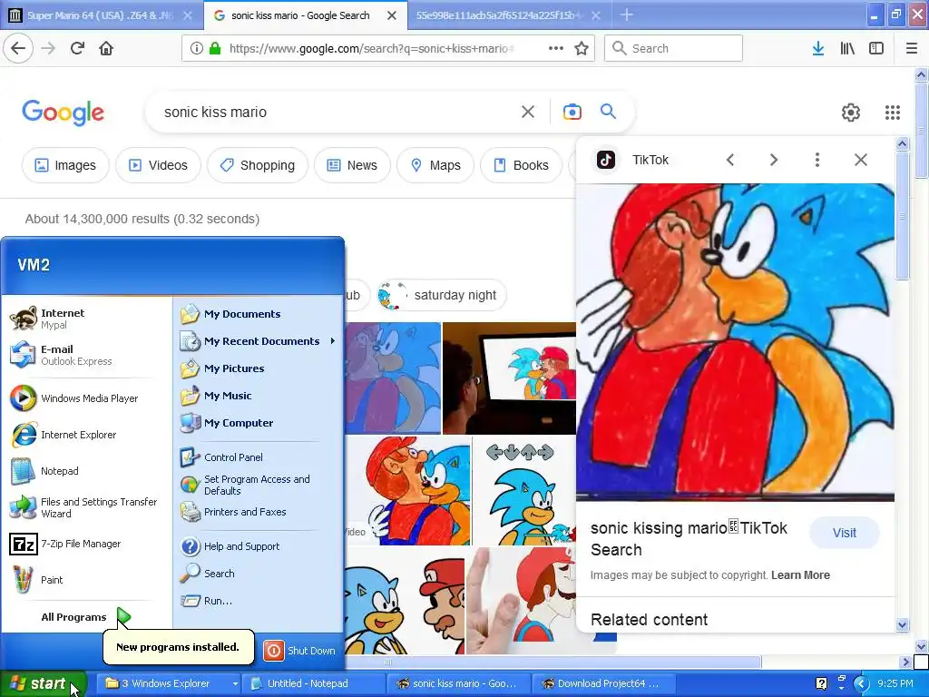Click the saturday night suggestion chip
The width and height of the screenshot is (929, 697).
click(x=442, y=295)
